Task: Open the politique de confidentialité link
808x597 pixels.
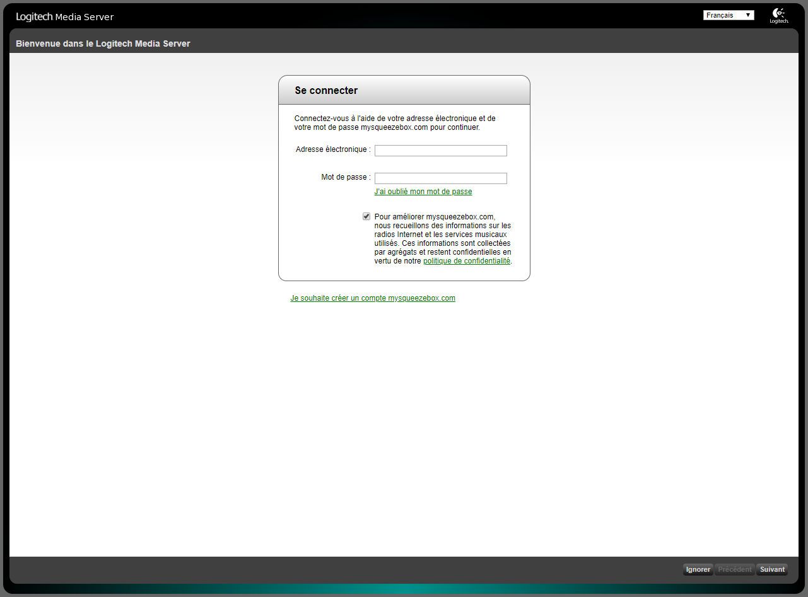Action: click(467, 261)
